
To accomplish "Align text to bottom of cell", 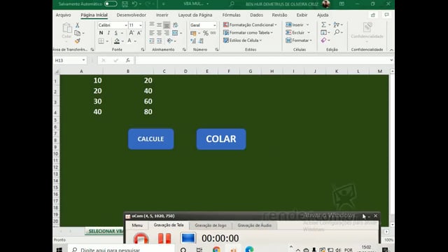I will (x=167, y=25).
